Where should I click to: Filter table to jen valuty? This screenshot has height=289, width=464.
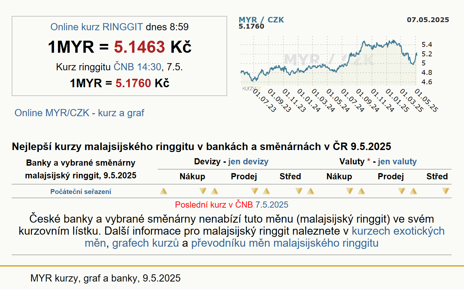coord(397,161)
